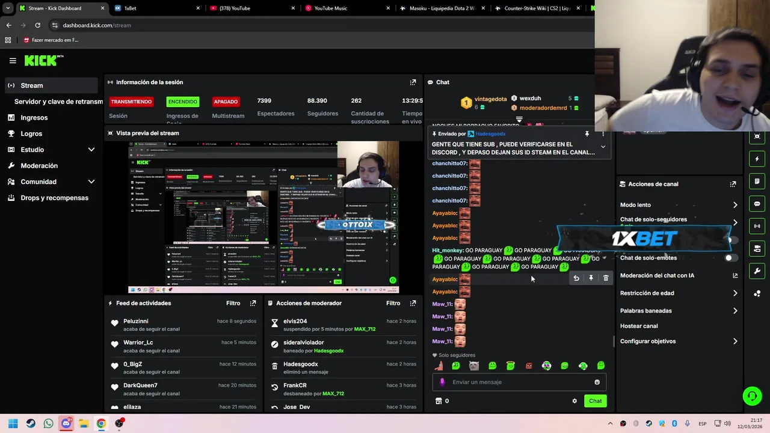
Task: Expand Chat de solo-seguidores settings
Action: [x=735, y=223]
